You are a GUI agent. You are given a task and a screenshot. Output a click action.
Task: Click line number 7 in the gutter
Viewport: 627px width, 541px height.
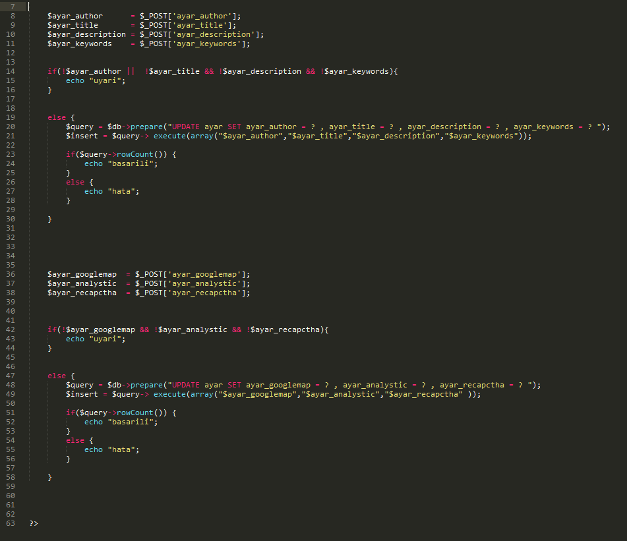(13, 7)
